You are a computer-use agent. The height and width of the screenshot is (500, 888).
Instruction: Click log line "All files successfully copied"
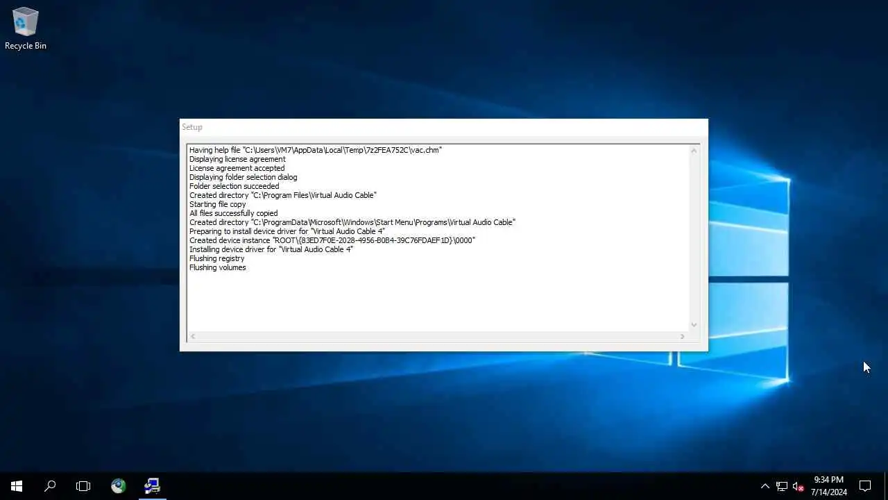pyautogui.click(x=233, y=213)
